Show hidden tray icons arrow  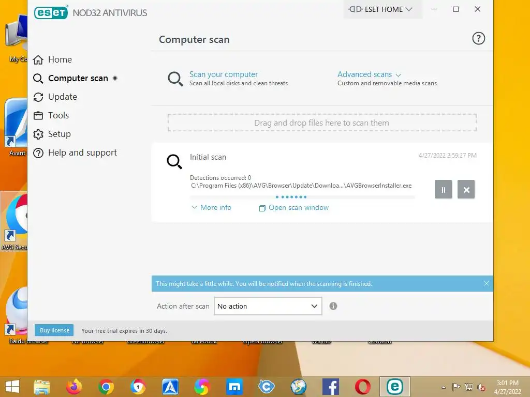444,387
